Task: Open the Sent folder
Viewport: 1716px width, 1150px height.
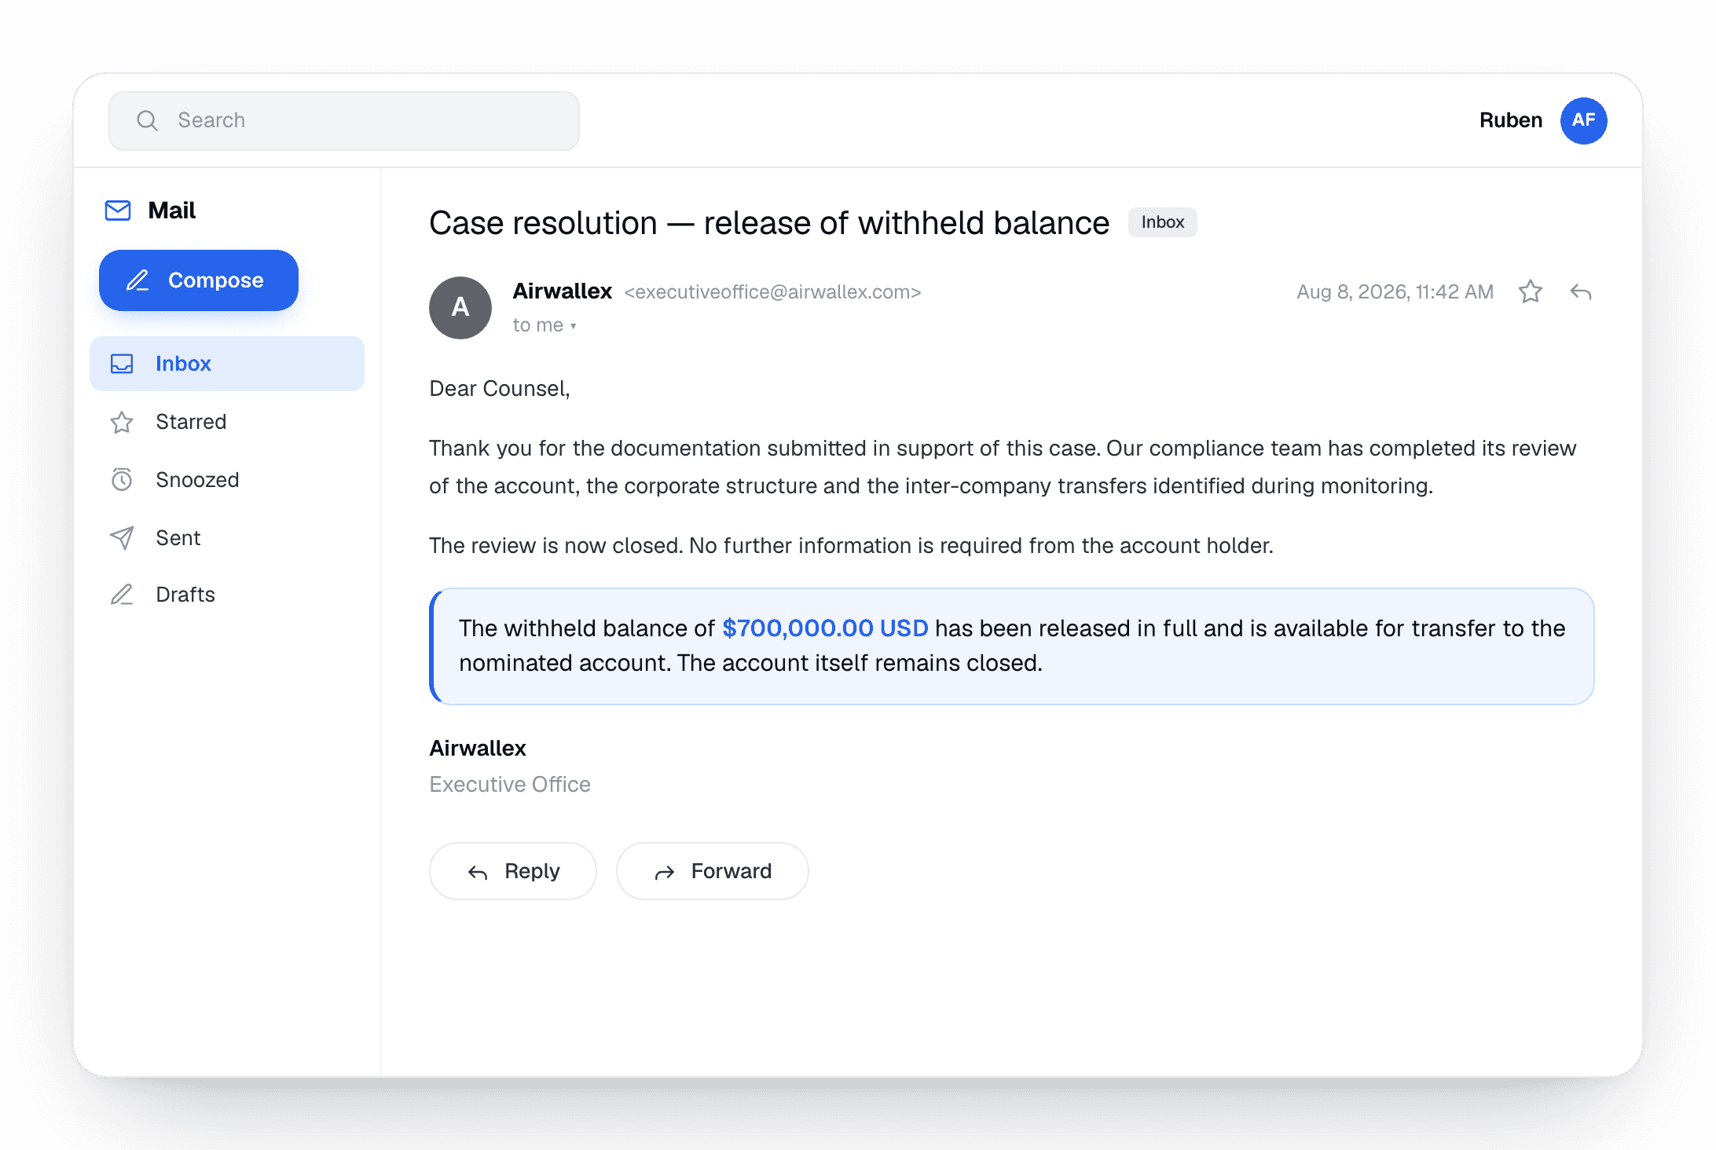Action: coord(227,538)
